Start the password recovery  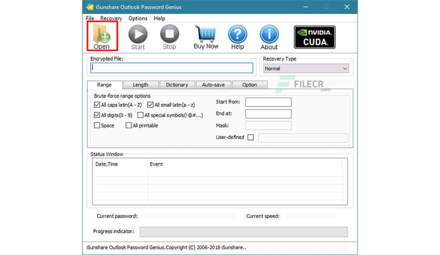click(x=138, y=37)
